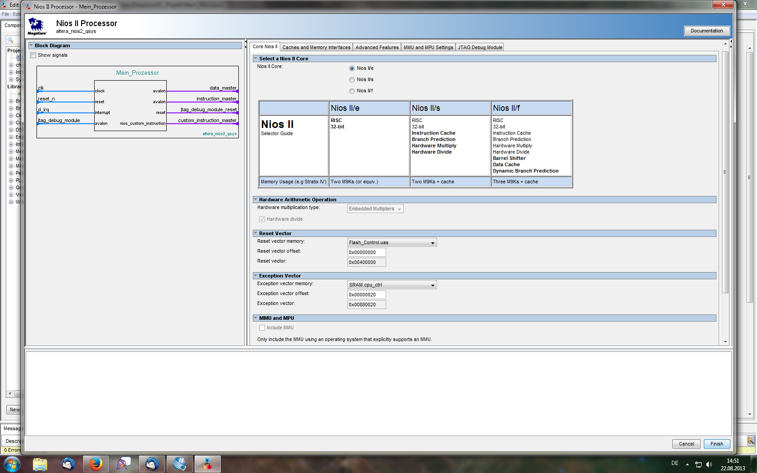Click the parameters panel vertical scrollbar thumb
Image resolution: width=757 pixels, height=473 pixels.
tap(725, 172)
